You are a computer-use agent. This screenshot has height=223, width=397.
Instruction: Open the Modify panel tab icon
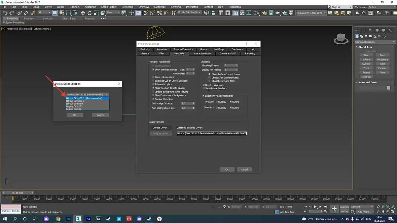(364, 30)
